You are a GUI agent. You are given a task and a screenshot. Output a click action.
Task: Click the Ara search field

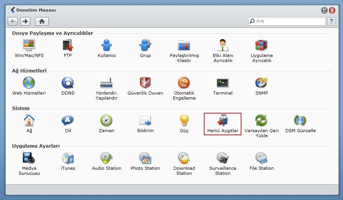point(287,21)
